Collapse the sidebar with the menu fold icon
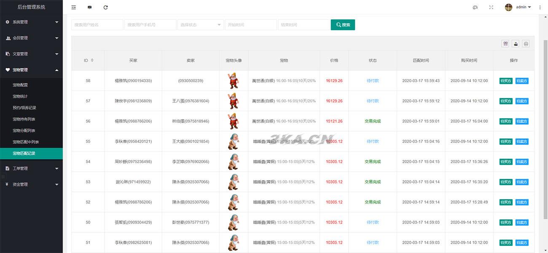Screen dimensions: 548x253 tap(74, 7)
